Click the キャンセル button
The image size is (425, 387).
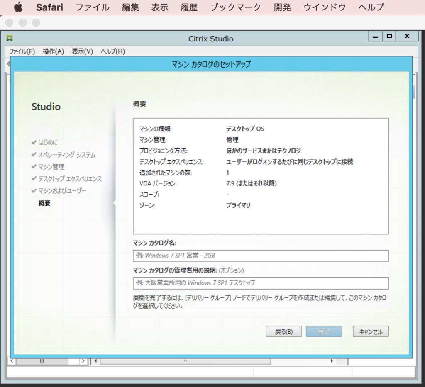point(371,331)
